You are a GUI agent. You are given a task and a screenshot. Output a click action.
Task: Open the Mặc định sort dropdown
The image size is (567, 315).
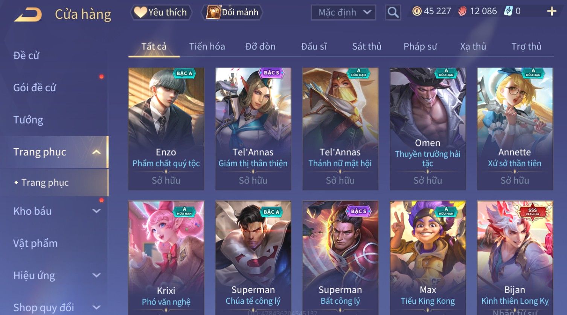(x=343, y=12)
